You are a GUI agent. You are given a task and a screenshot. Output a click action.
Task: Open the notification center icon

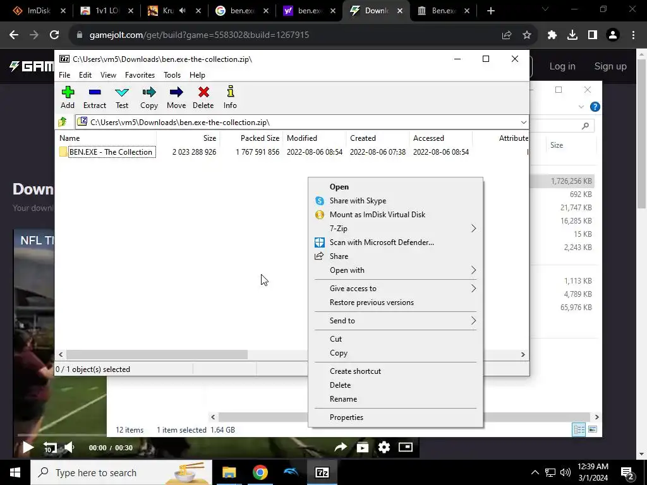tap(628, 473)
